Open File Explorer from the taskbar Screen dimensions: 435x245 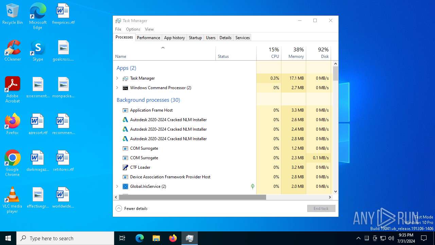[x=156, y=238]
